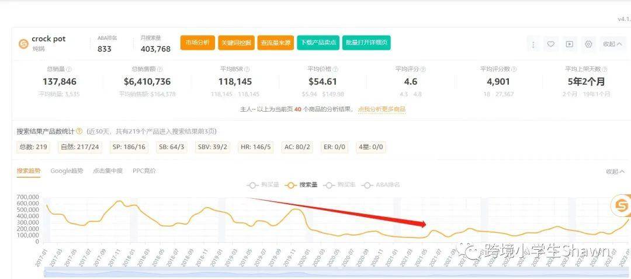The height and width of the screenshot is (279, 631).
Task: Click help icon beside 搜索结果产品数统计
Action: click(x=79, y=131)
